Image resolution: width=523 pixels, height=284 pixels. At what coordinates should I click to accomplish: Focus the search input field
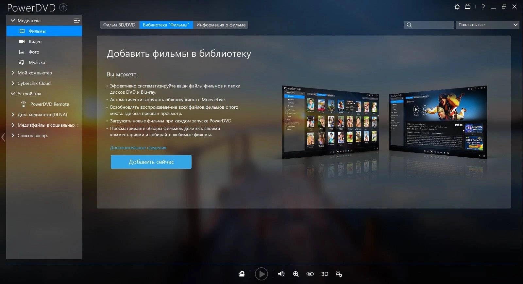click(429, 25)
